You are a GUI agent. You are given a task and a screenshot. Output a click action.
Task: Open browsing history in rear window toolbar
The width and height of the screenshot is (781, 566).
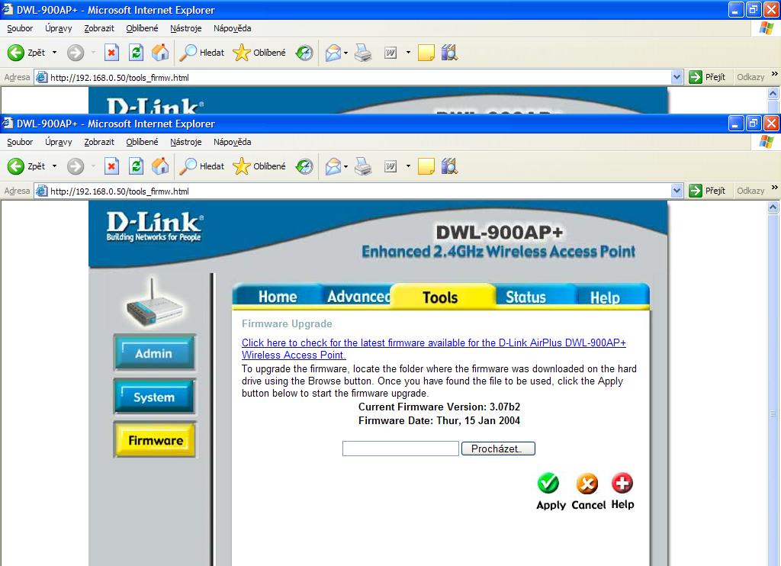click(x=304, y=53)
